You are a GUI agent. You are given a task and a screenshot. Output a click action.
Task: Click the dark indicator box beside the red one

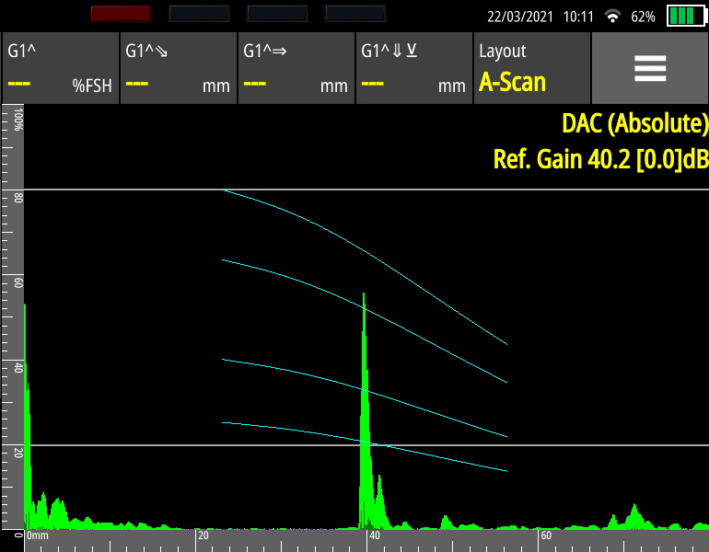199,13
